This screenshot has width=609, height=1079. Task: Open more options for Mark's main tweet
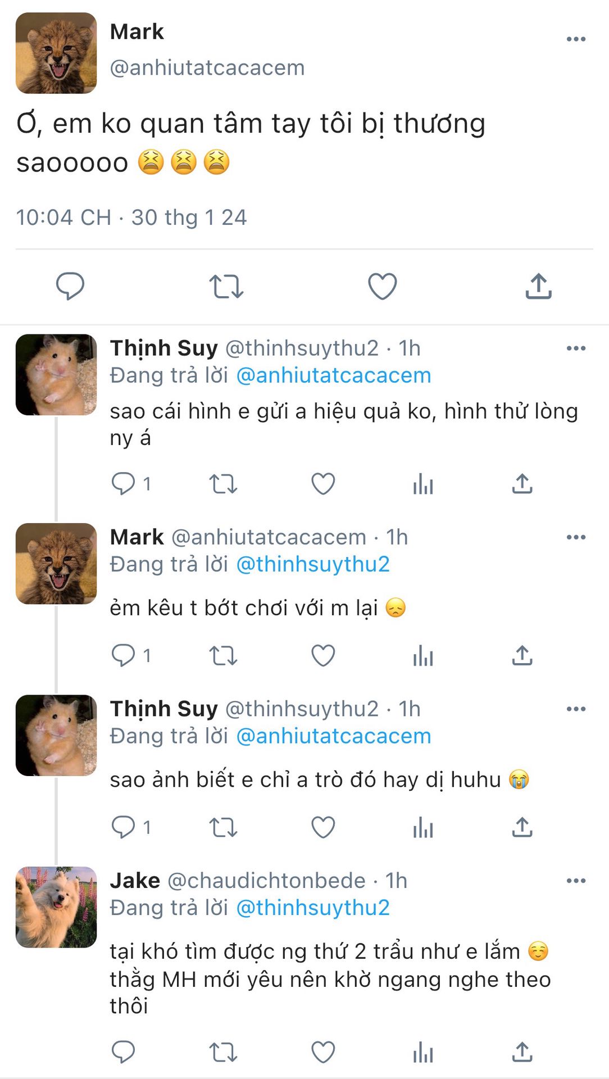[x=576, y=39]
